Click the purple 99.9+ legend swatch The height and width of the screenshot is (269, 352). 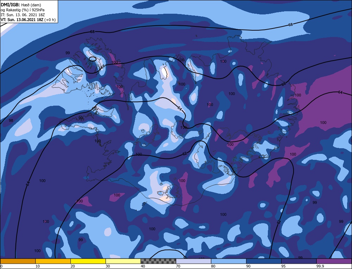[334, 261]
